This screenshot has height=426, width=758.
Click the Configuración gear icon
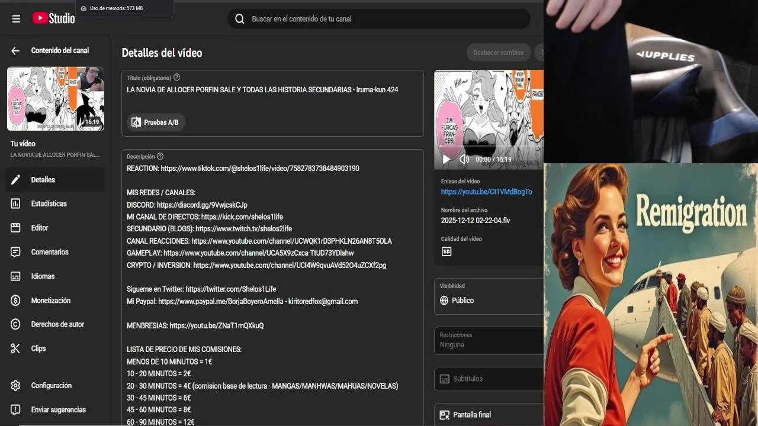pyautogui.click(x=15, y=386)
